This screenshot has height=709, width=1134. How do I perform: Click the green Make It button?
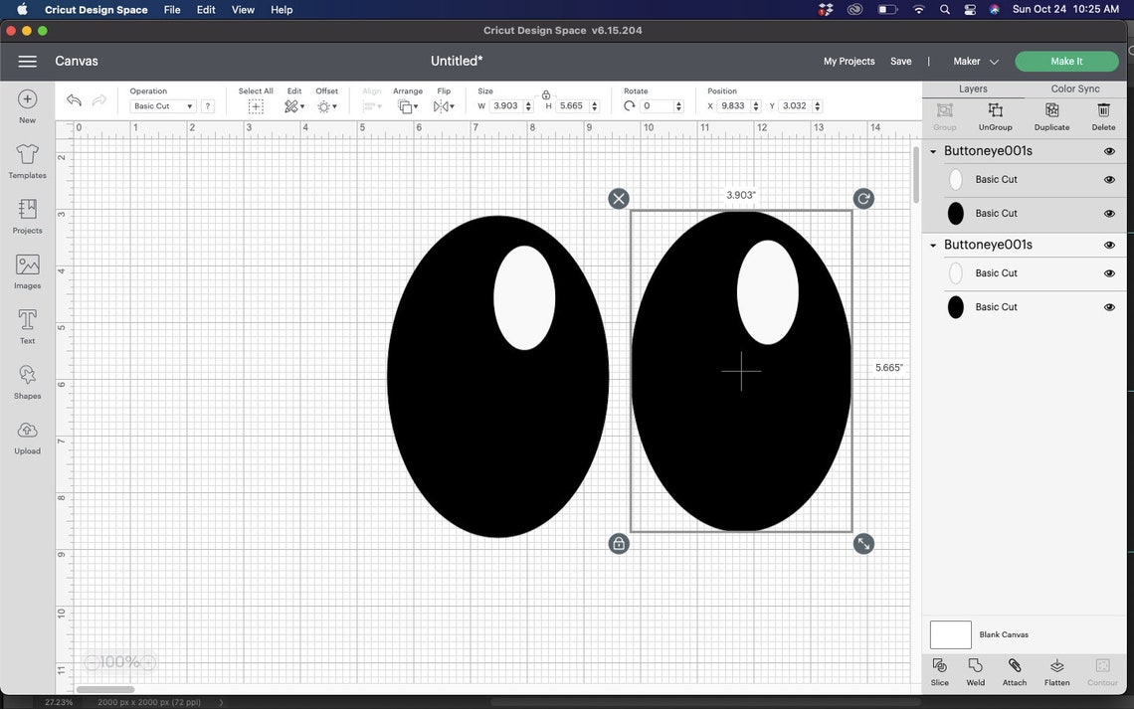tap(1065, 61)
